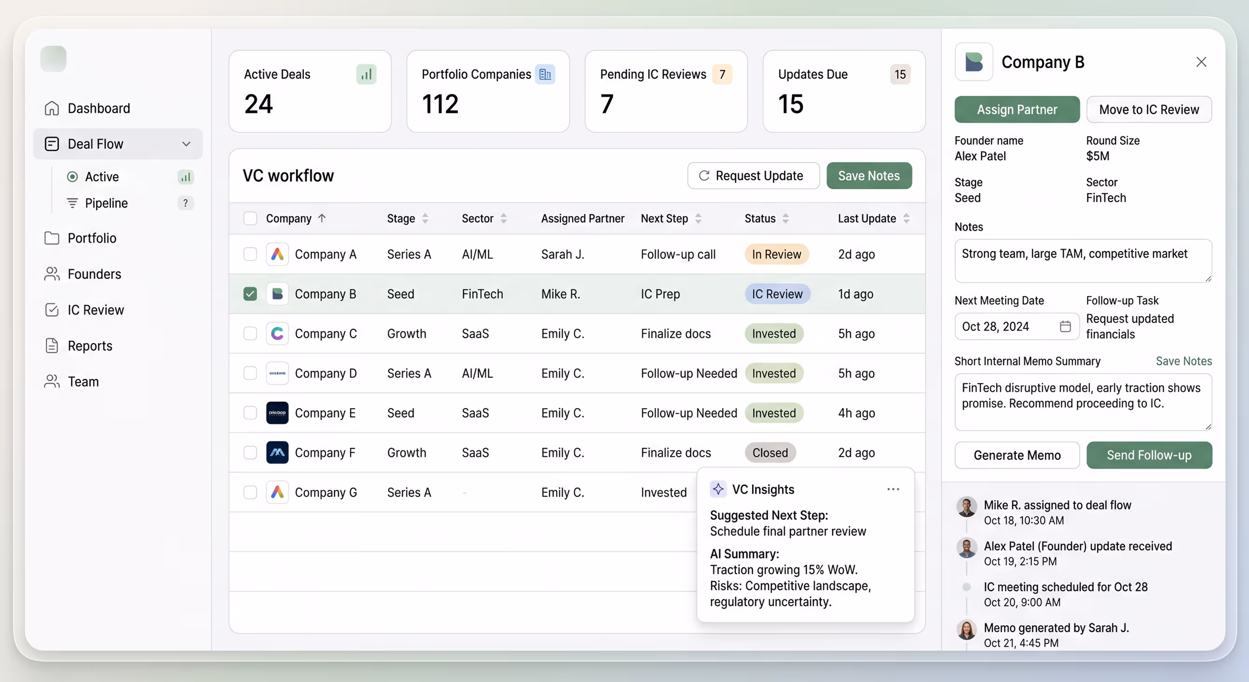Click the Team people icon
Viewport: 1249px width, 682px height.
point(52,382)
